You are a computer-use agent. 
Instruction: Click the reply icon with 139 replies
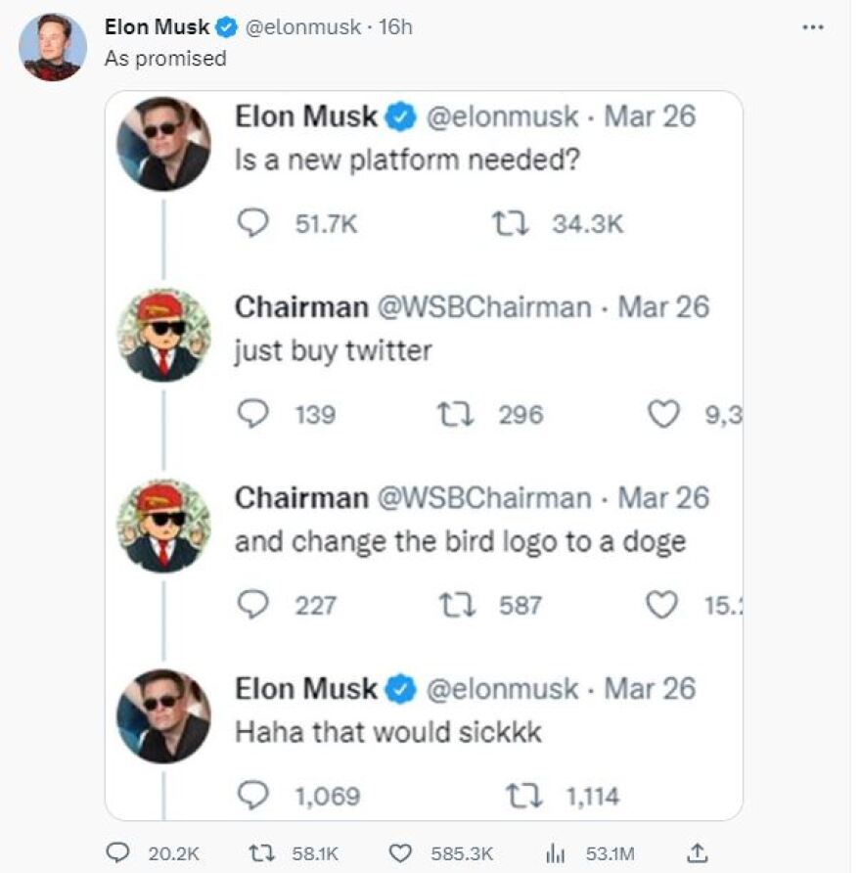click(x=253, y=415)
